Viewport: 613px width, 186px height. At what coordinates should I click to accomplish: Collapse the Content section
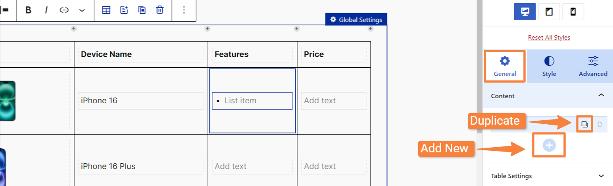click(x=548, y=96)
